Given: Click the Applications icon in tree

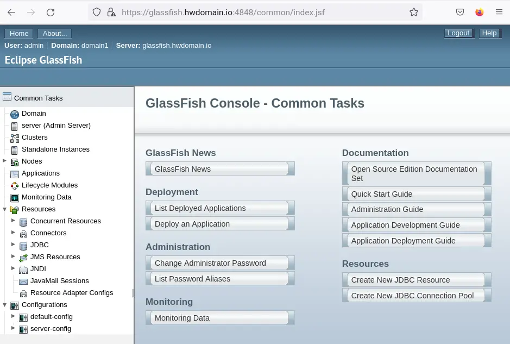Looking at the screenshot, I should pyautogui.click(x=15, y=174).
